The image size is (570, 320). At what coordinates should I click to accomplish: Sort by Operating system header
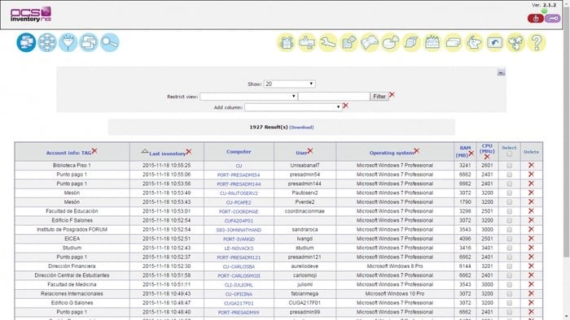point(392,153)
